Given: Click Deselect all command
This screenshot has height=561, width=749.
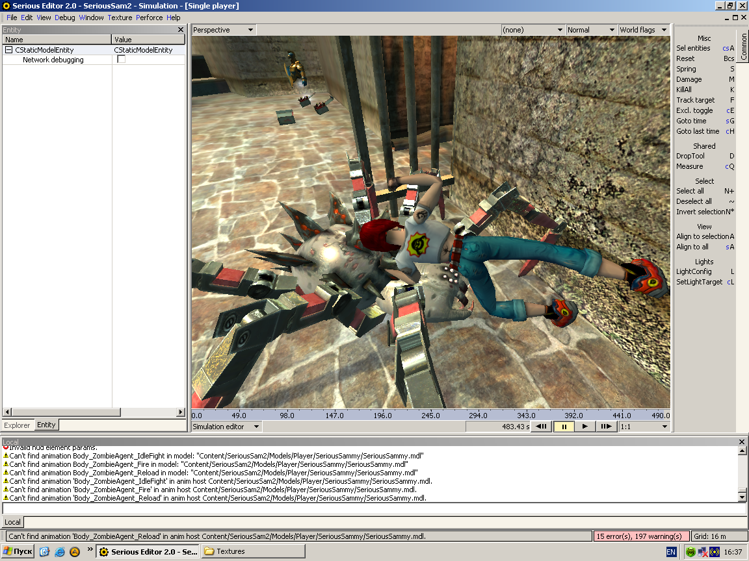Looking at the screenshot, I should (705, 201).
